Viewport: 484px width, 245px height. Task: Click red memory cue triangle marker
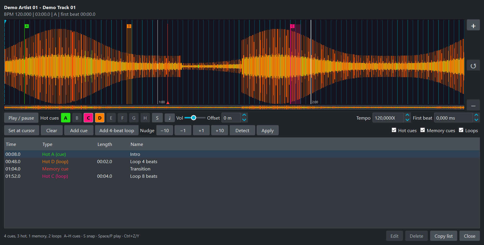[168, 103]
